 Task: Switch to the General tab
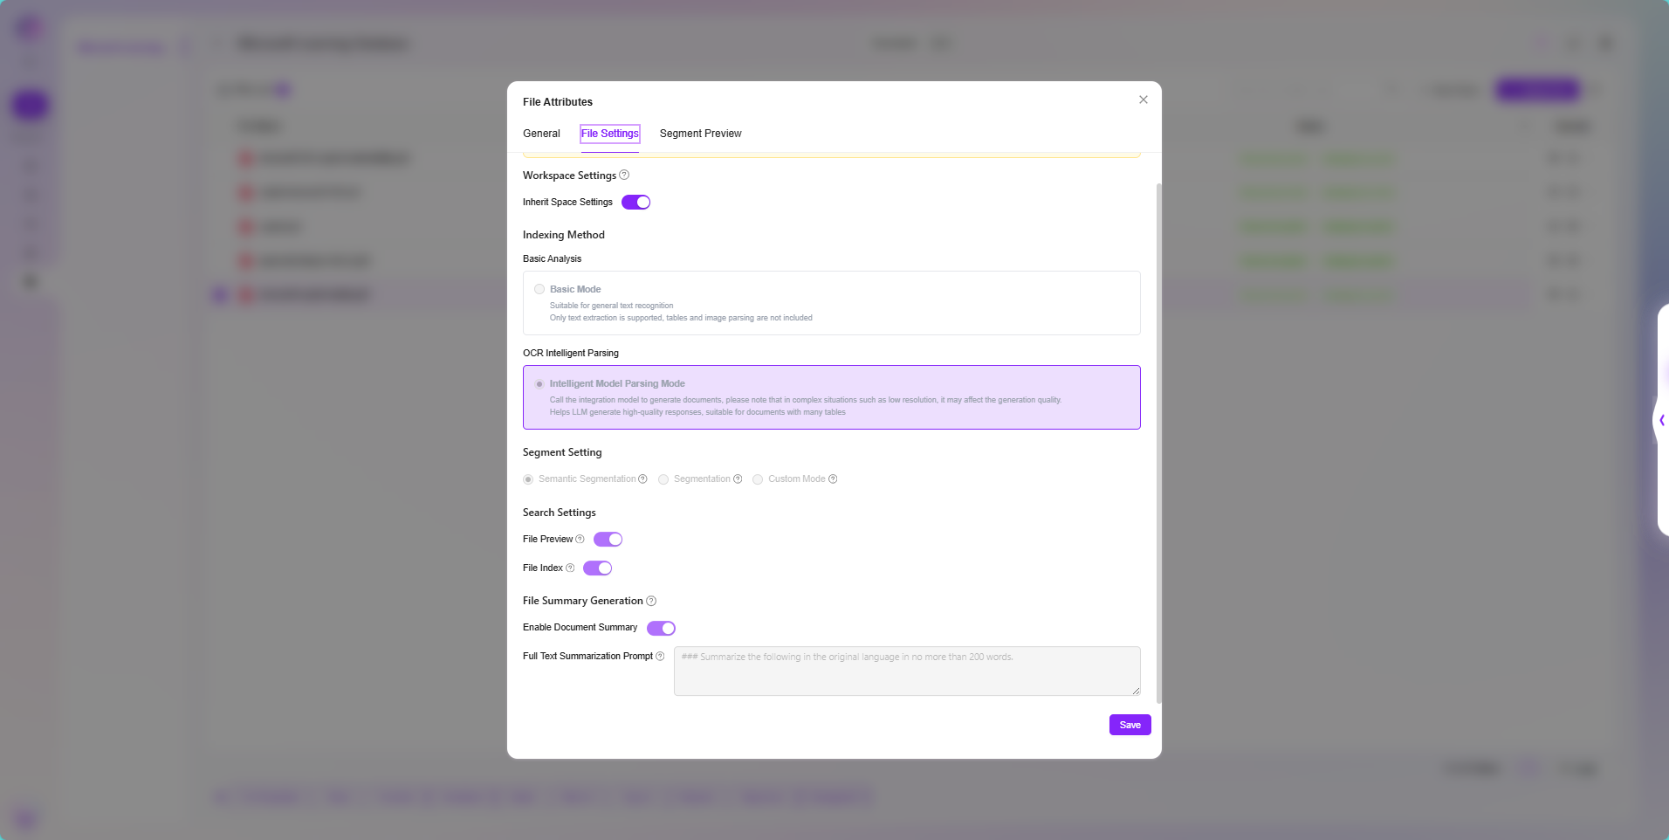[x=541, y=134]
